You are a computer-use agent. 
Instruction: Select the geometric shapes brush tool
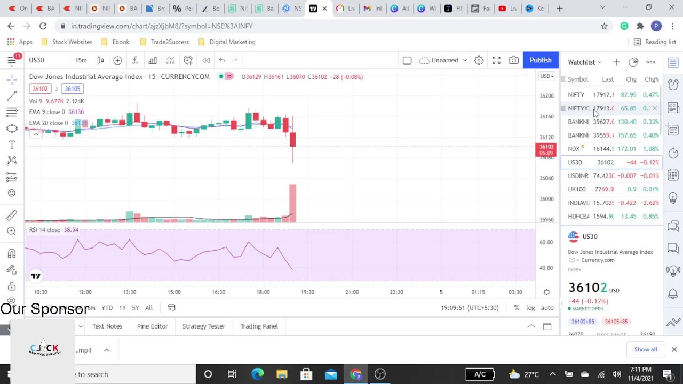[12, 129]
